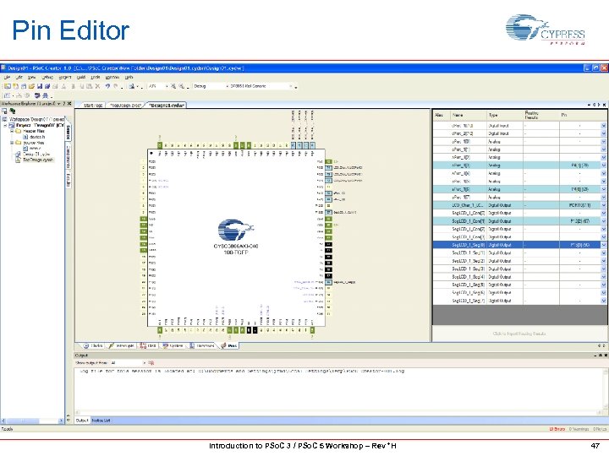
Task: Select the vertical Components side tab
Action: tap(69, 157)
